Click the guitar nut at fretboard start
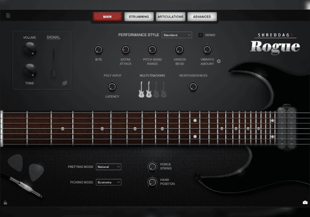The height and width of the screenshot is (217, 310). pos(2,129)
